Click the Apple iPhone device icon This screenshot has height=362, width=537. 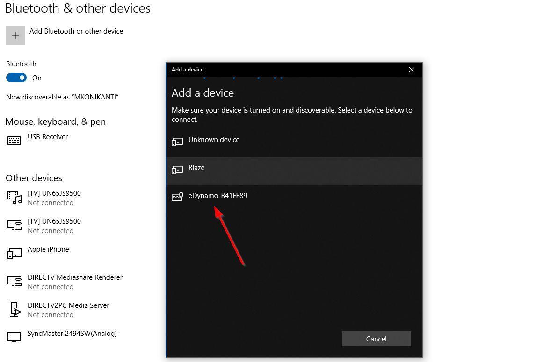[15, 254]
